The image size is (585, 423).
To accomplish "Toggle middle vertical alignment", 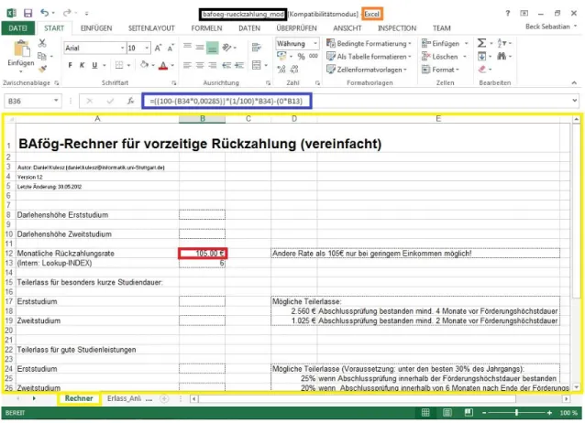I will tap(200, 48).
